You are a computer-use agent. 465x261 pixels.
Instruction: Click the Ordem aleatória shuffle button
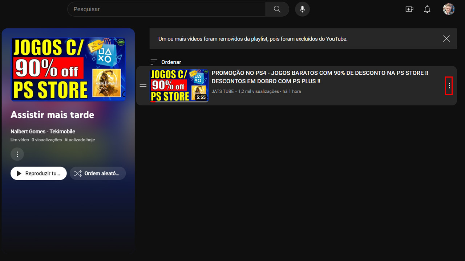pyautogui.click(x=98, y=173)
